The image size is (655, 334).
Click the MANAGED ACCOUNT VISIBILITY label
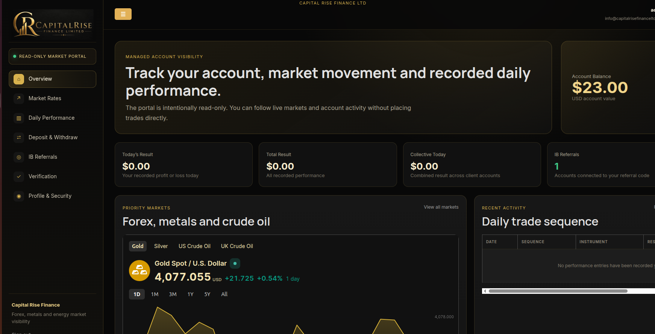coord(164,57)
